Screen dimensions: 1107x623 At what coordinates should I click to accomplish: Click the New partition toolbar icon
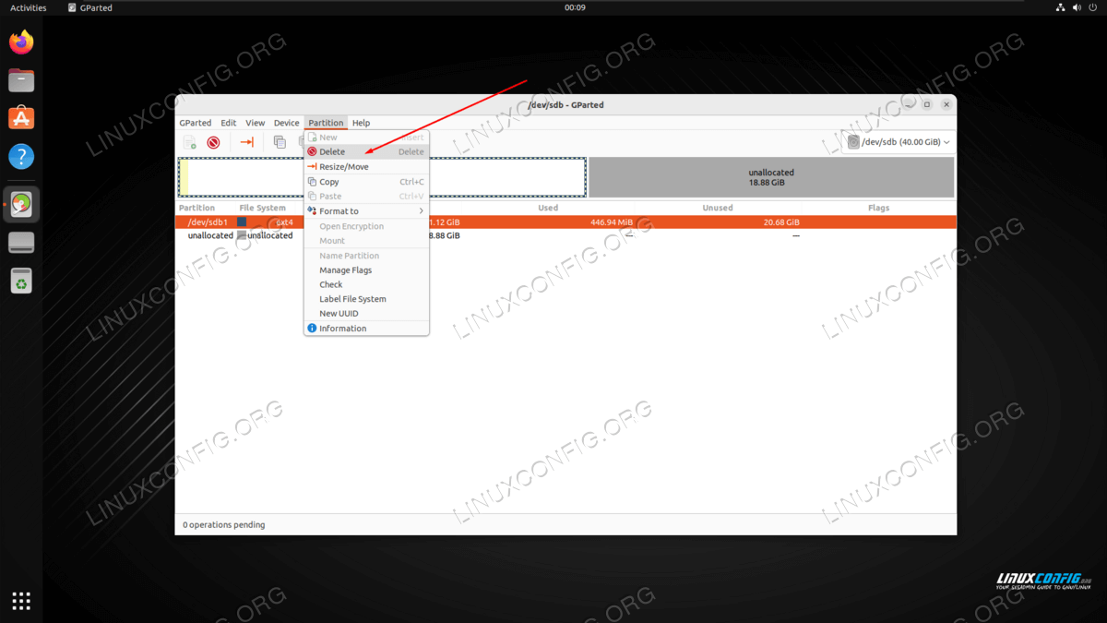point(189,142)
